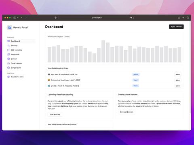Click the Domain globe icon
194x145 pixels.
tap(8, 59)
